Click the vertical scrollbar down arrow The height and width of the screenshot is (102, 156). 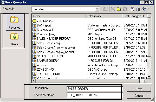coord(149,77)
